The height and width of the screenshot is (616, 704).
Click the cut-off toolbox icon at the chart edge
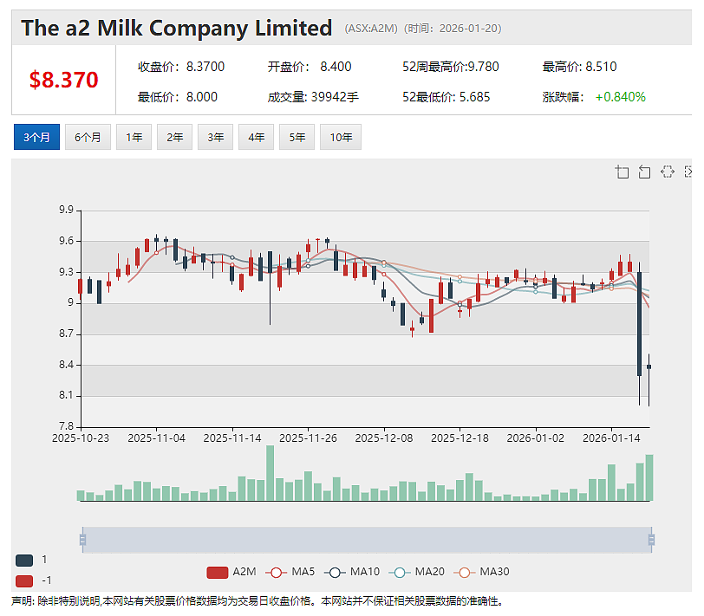688,172
